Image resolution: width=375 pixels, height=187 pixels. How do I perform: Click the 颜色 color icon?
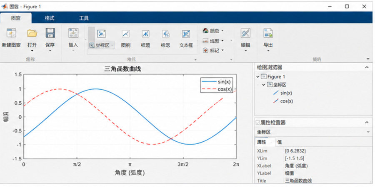tap(205, 31)
